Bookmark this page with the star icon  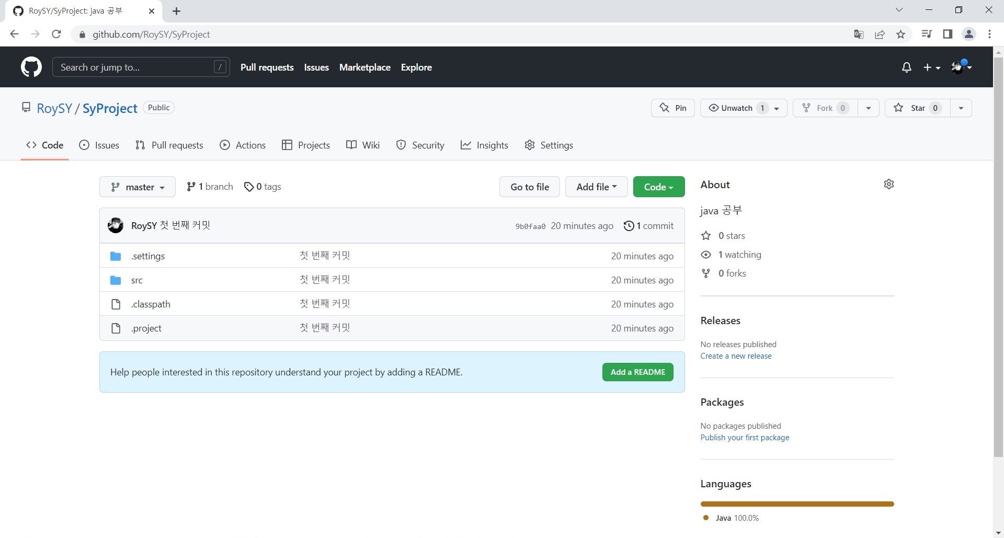pos(901,35)
